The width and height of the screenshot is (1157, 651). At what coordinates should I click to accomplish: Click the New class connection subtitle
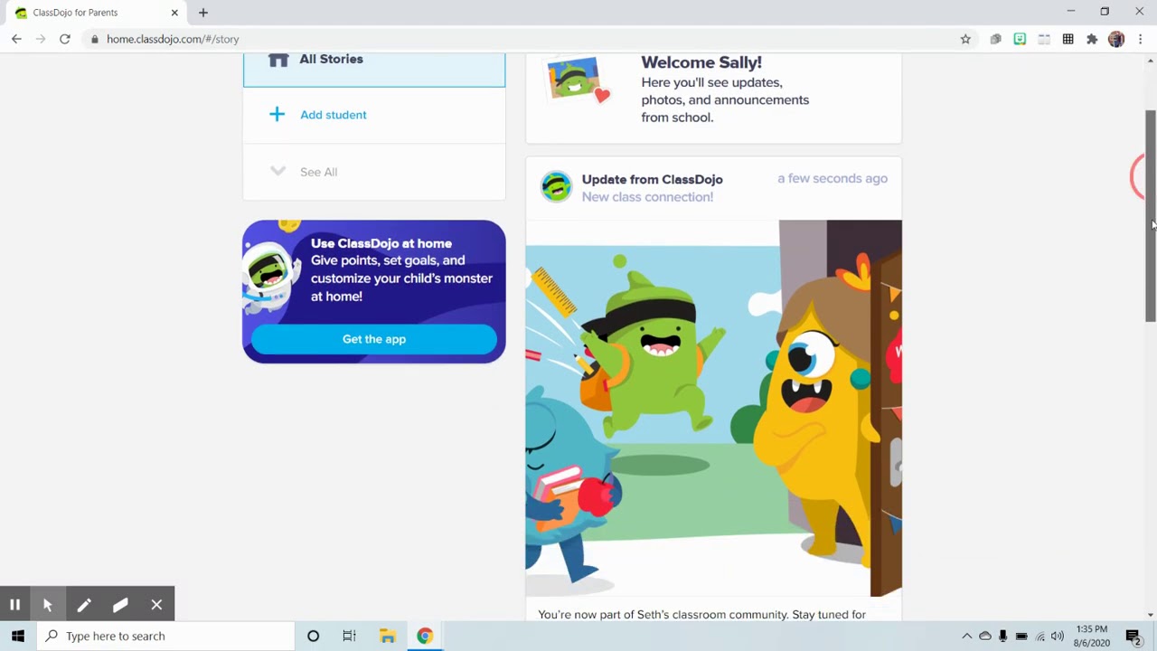pos(647,197)
